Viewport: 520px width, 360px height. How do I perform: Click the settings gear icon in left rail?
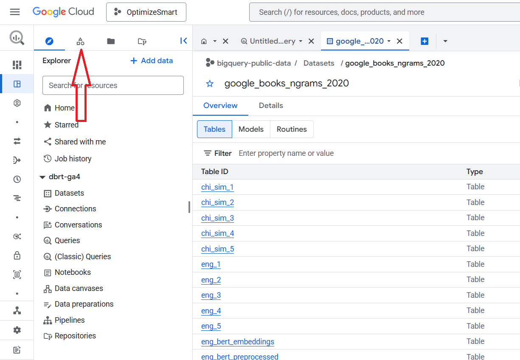coord(17,330)
